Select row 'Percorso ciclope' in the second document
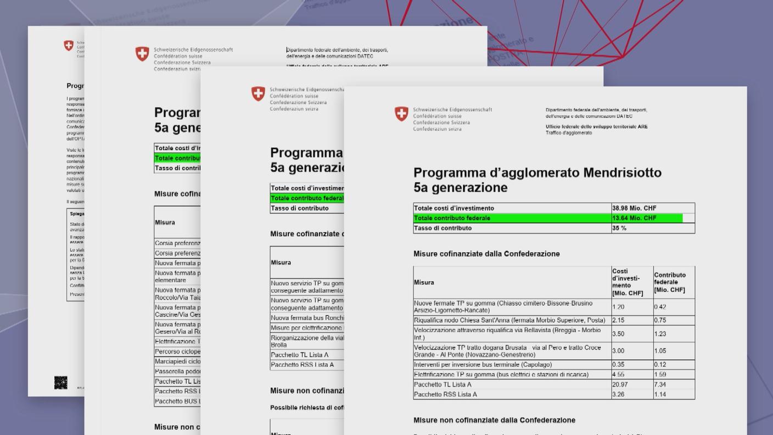This screenshot has width=773, height=435. [x=177, y=352]
